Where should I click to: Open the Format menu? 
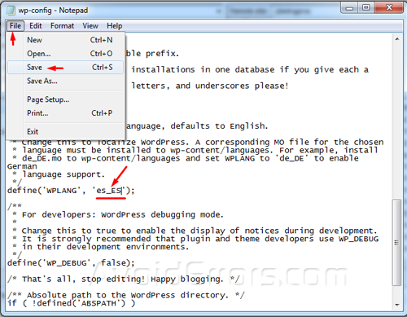(62, 26)
